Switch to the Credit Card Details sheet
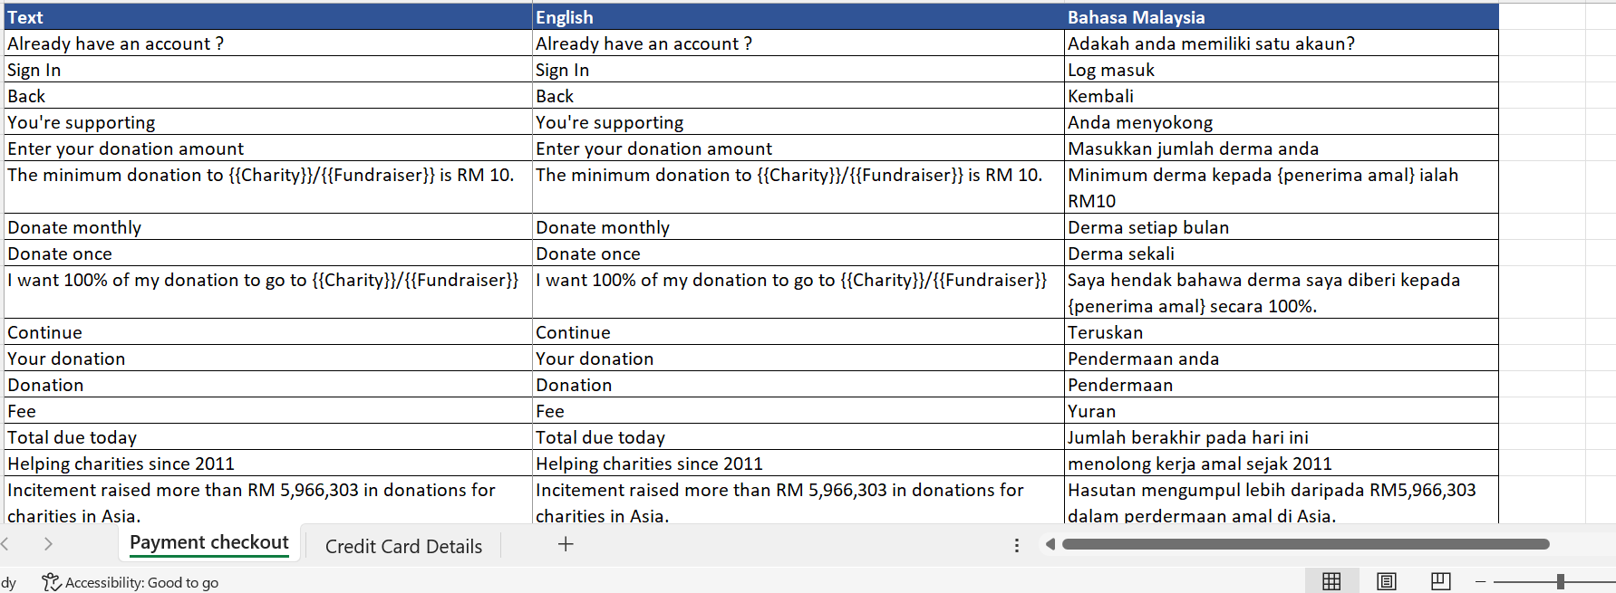Image resolution: width=1616 pixels, height=593 pixels. tap(403, 546)
